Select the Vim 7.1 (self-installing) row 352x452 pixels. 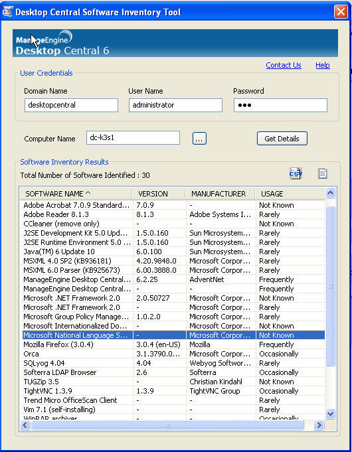point(173,410)
